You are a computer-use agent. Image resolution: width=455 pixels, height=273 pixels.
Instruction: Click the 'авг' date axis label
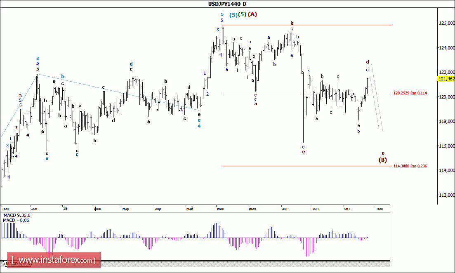point(285,209)
